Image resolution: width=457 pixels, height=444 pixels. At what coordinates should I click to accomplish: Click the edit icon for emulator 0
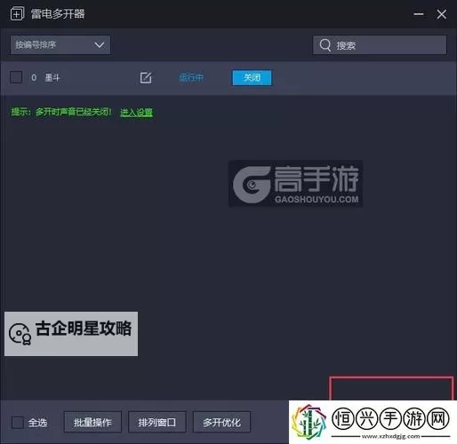(146, 78)
